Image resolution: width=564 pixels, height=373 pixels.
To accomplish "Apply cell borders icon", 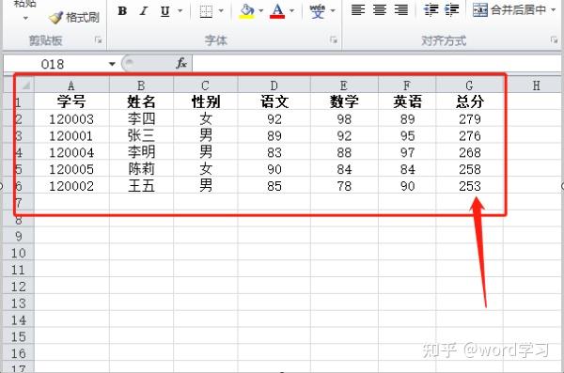I will coord(206,11).
